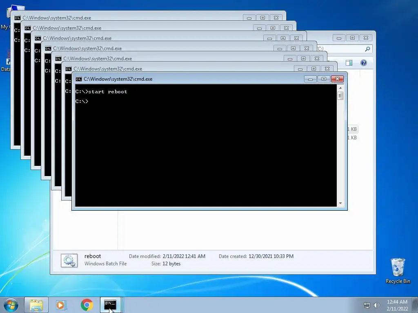
Task: Maximize the front cmd.exe window
Action: click(324, 79)
